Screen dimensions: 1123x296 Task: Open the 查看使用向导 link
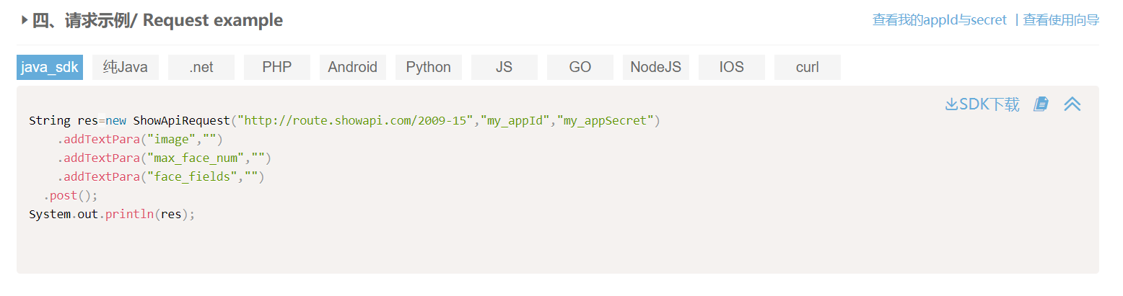1061,20
